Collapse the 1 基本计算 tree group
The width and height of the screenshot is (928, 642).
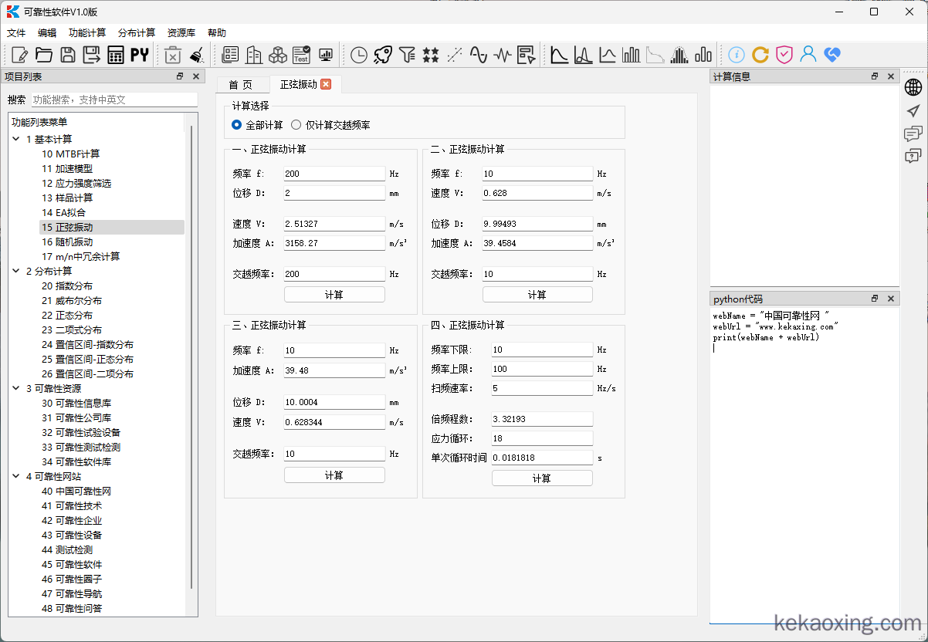click(x=17, y=140)
